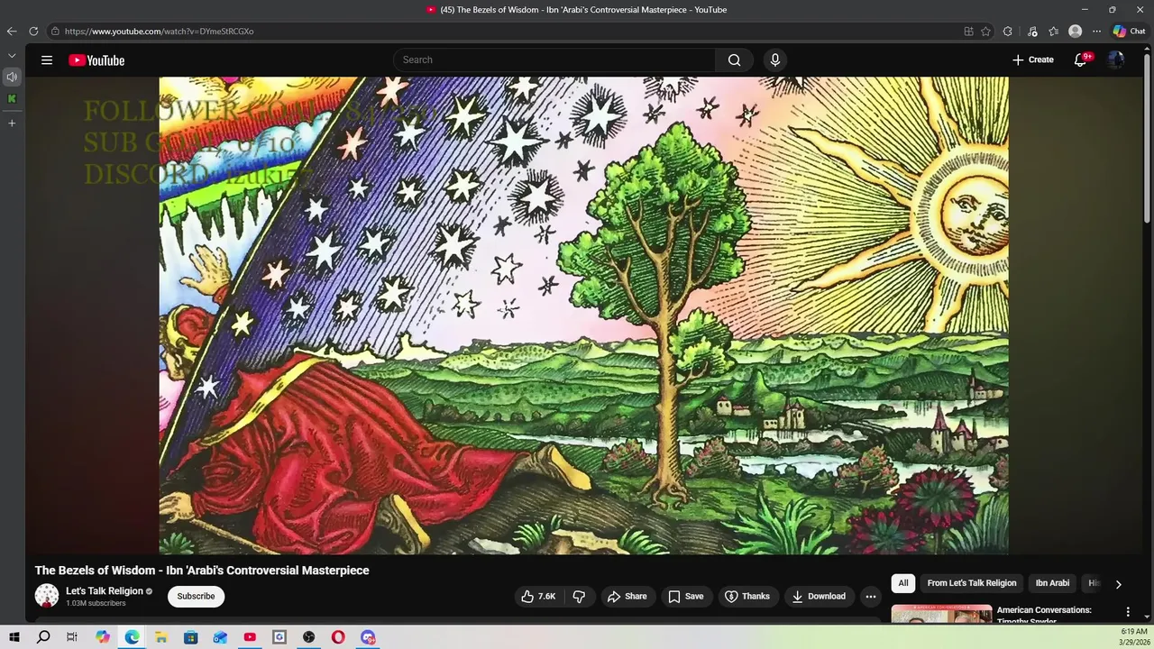Open OBS Studio from taskbar
This screenshot has width=1154, height=649.
[308, 637]
